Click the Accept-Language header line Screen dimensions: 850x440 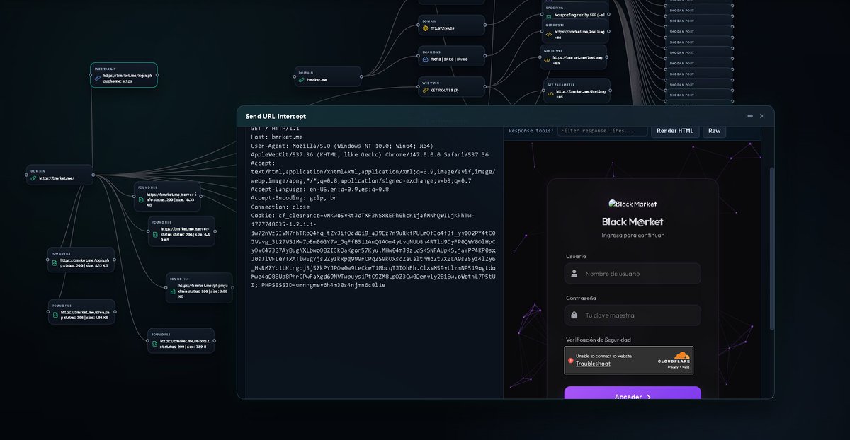pyautogui.click(x=319, y=189)
